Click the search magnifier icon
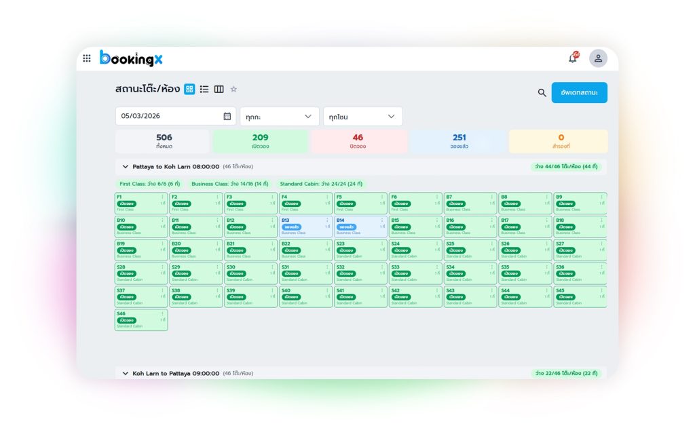Viewport: 695px width, 426px height. pos(542,93)
